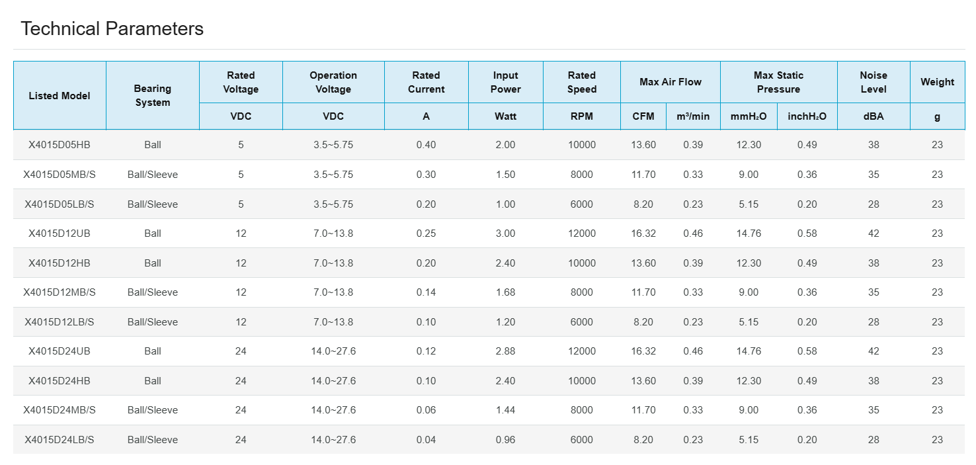Image resolution: width=976 pixels, height=465 pixels.
Task: Click the Rated Voltage header cell
Action: coord(241,83)
